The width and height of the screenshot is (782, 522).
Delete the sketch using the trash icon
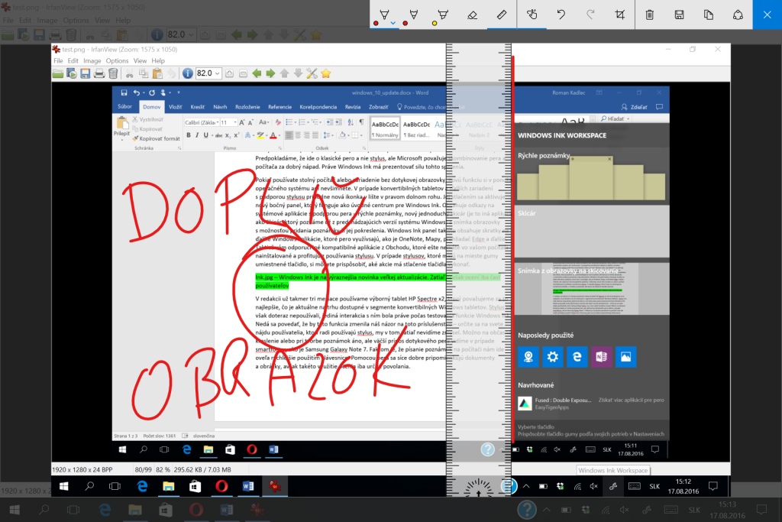650,14
